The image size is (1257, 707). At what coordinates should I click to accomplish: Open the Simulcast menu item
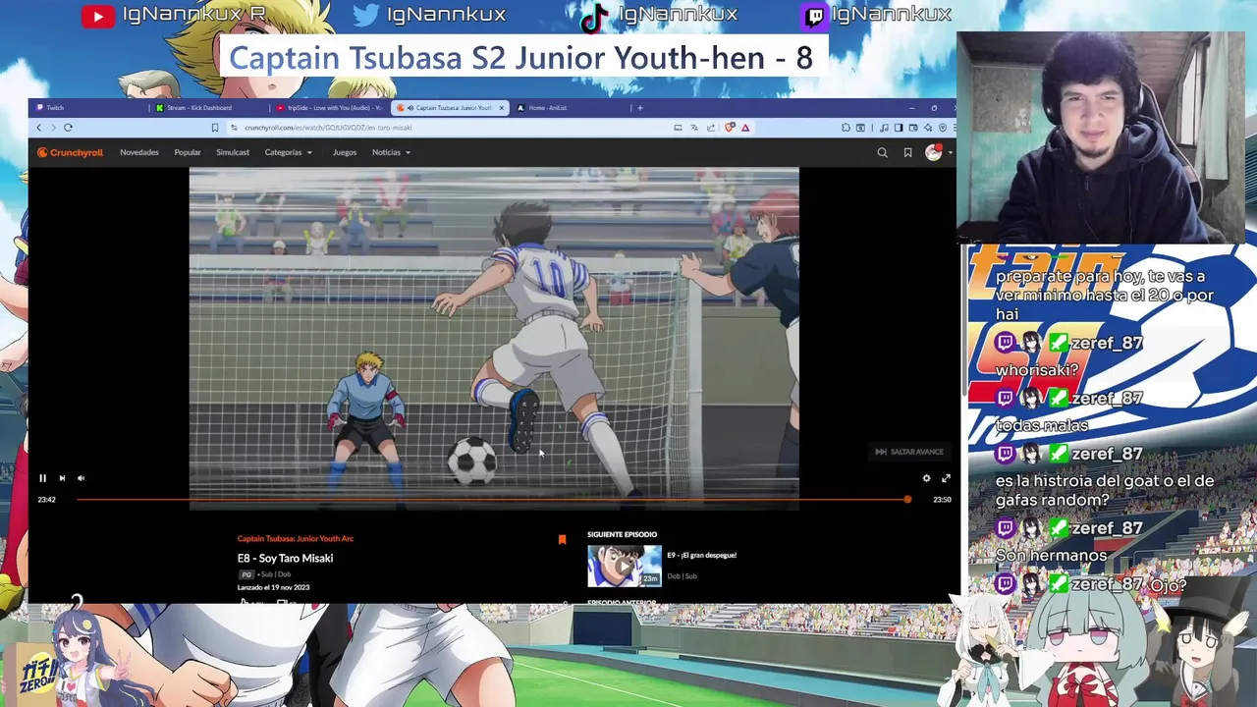[233, 152]
